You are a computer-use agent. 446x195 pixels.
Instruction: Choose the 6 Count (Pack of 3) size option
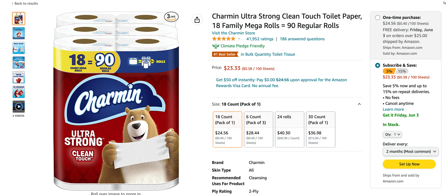click(258, 129)
